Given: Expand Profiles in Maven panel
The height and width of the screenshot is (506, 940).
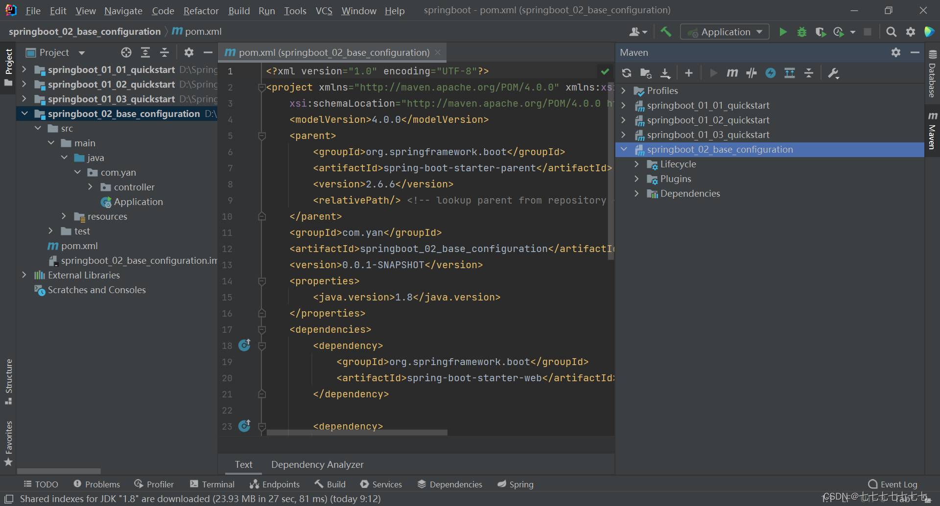Looking at the screenshot, I should (x=623, y=91).
